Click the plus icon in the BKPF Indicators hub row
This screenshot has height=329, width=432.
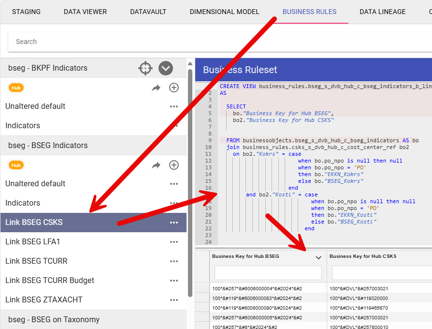(174, 88)
